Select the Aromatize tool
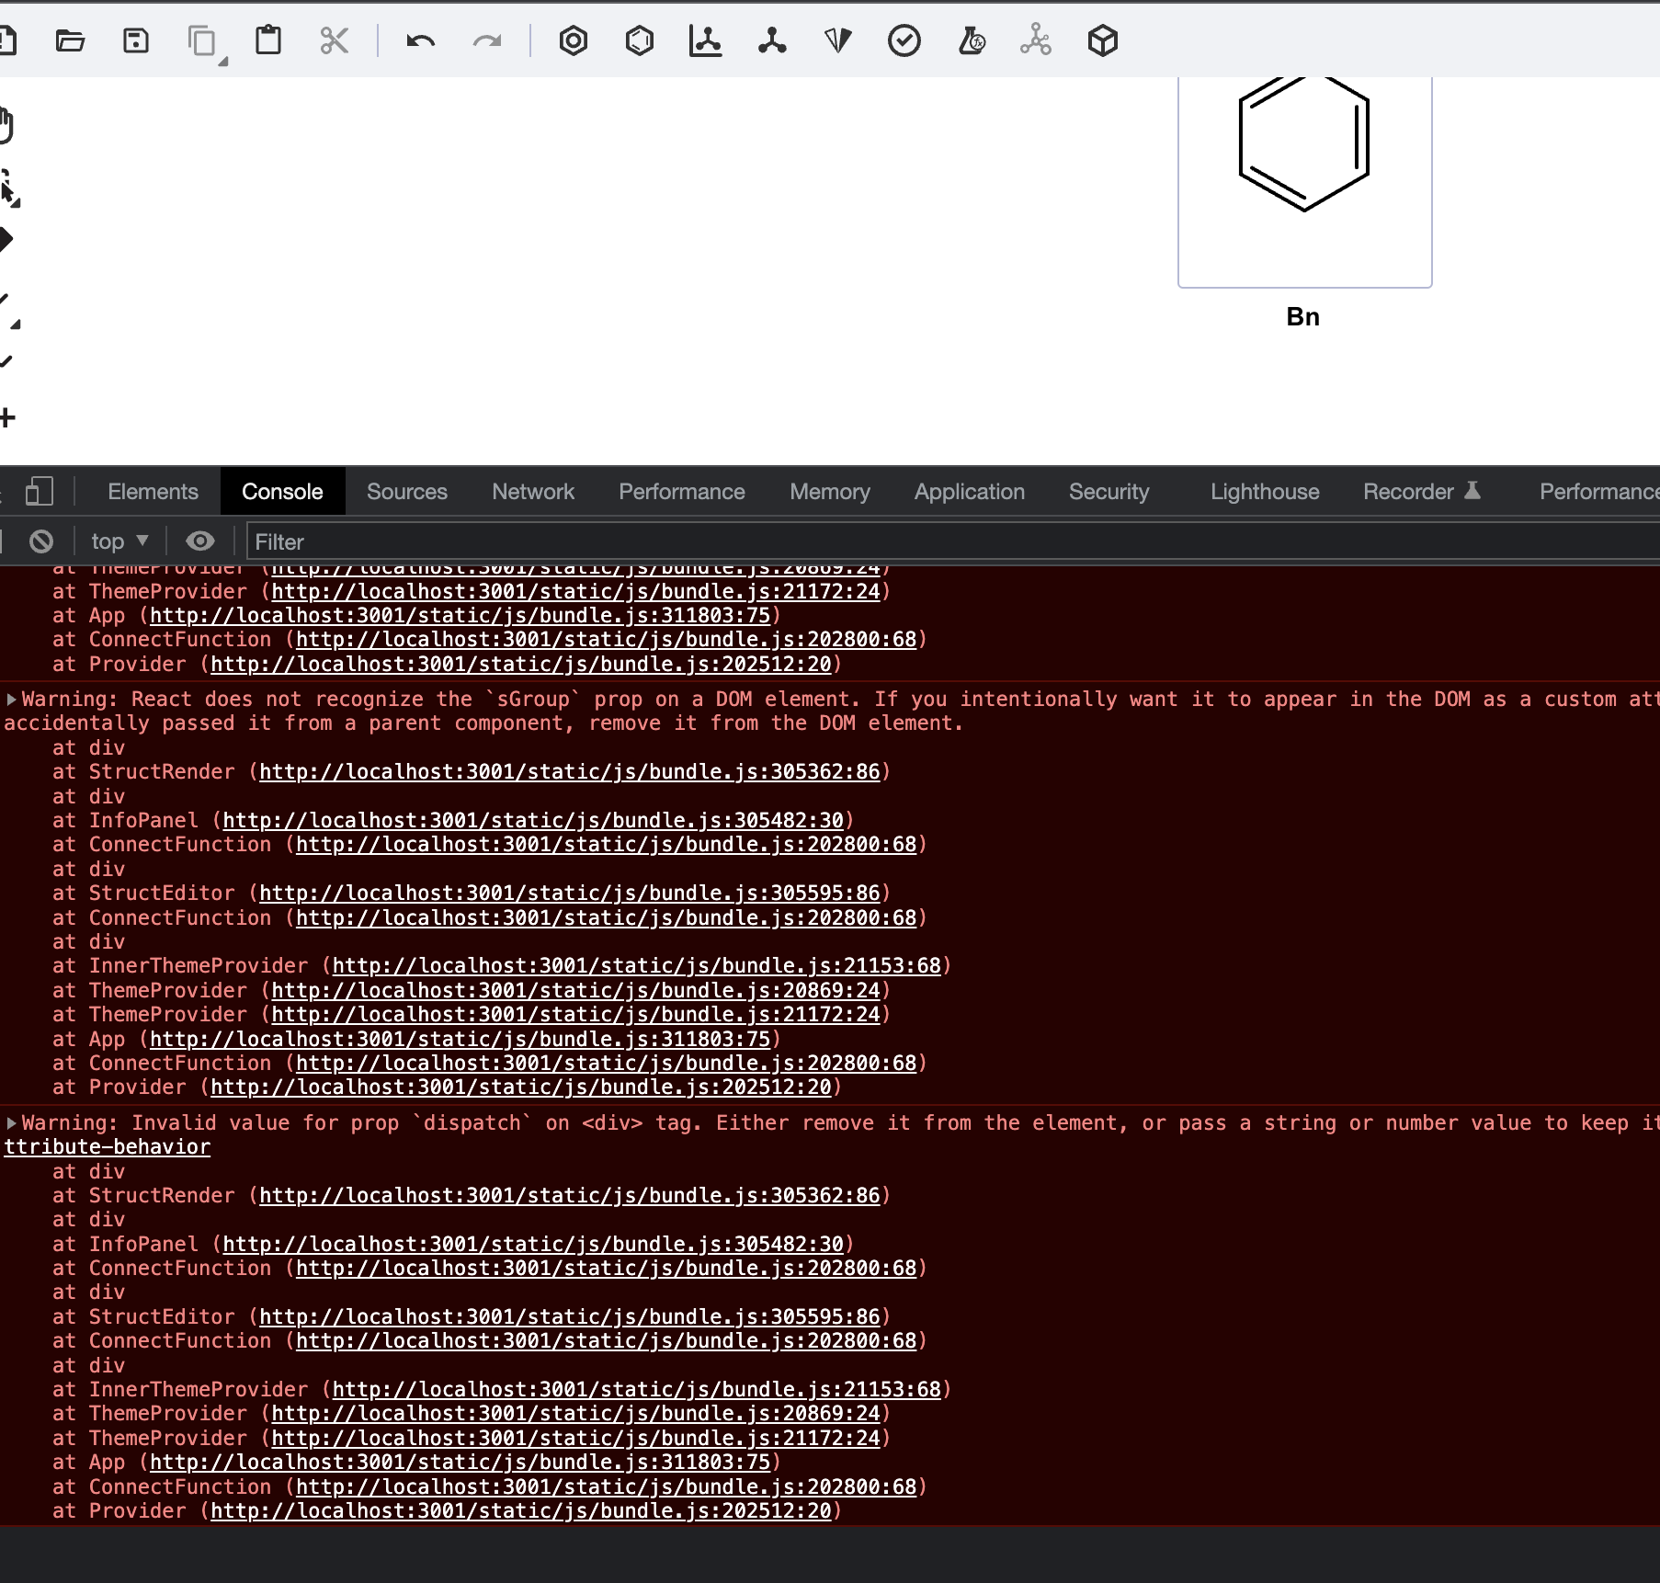The height and width of the screenshot is (1583, 1660). [574, 40]
